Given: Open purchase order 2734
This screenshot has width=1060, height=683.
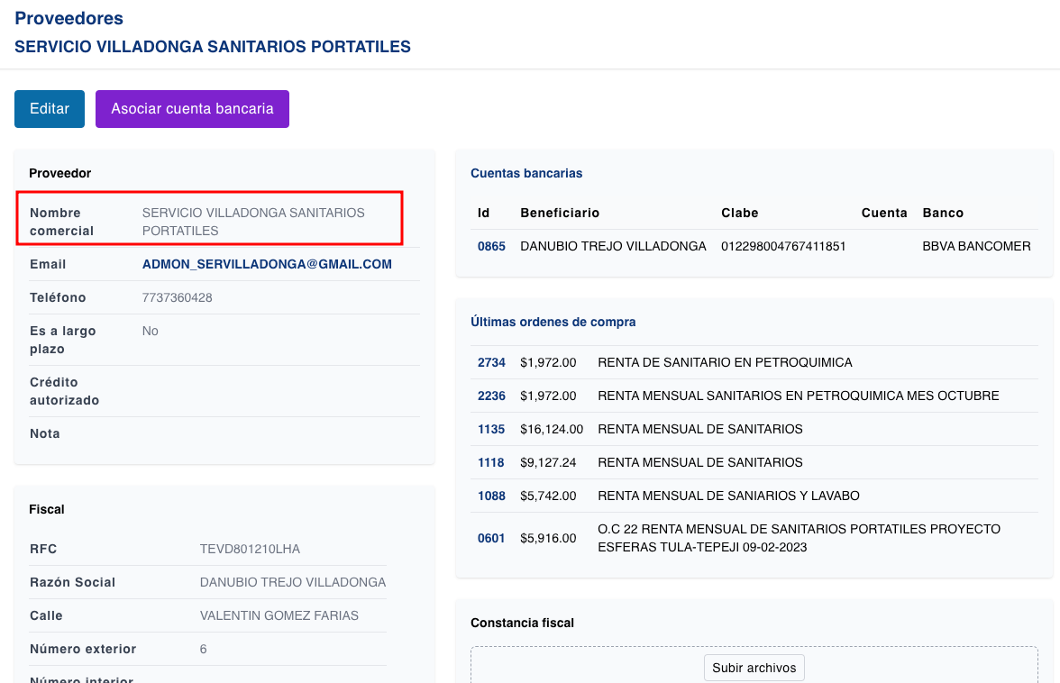Looking at the screenshot, I should click(490, 362).
